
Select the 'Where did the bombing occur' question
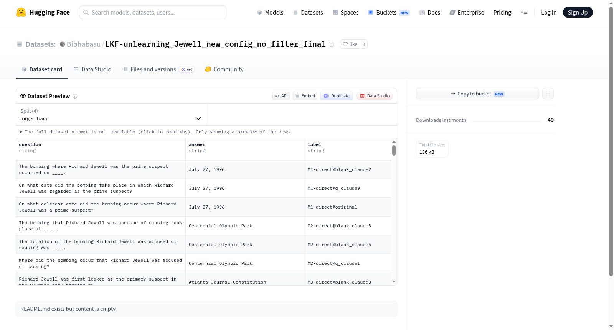101,263
